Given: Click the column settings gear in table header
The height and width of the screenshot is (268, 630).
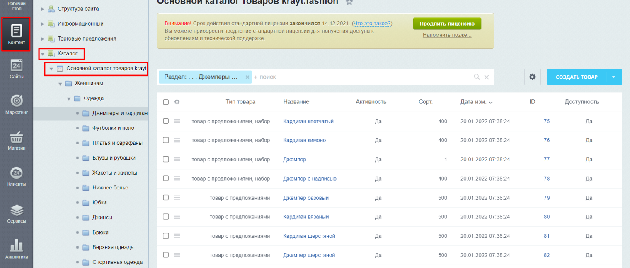Looking at the screenshot, I should pyautogui.click(x=177, y=102).
